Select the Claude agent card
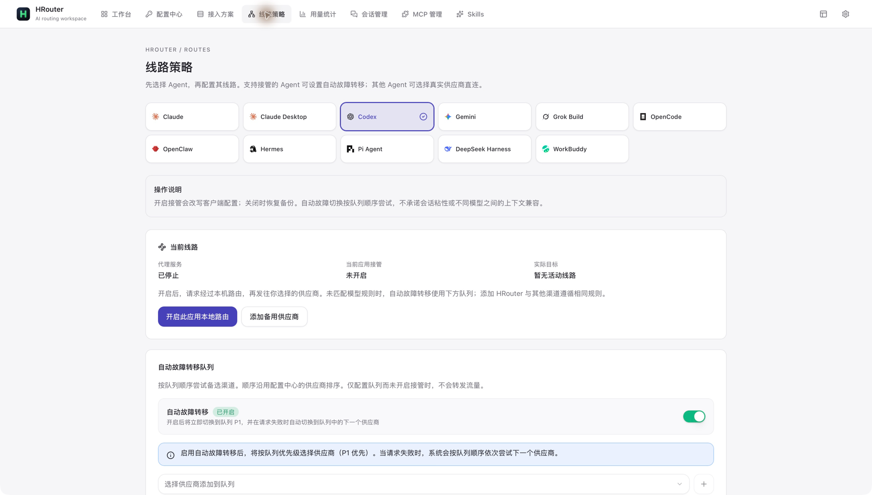This screenshot has width=872, height=495. tap(192, 117)
